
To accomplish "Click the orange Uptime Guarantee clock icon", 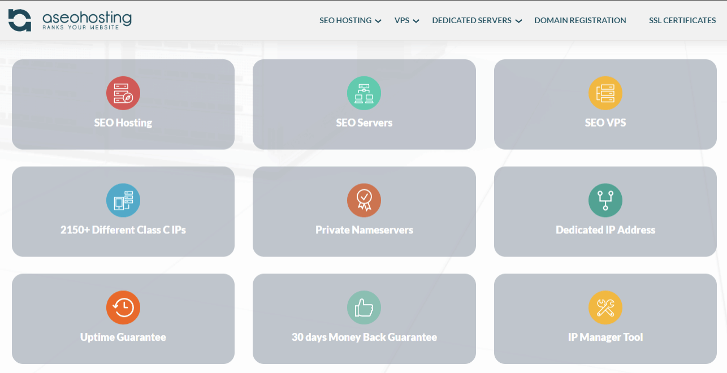I will [123, 308].
